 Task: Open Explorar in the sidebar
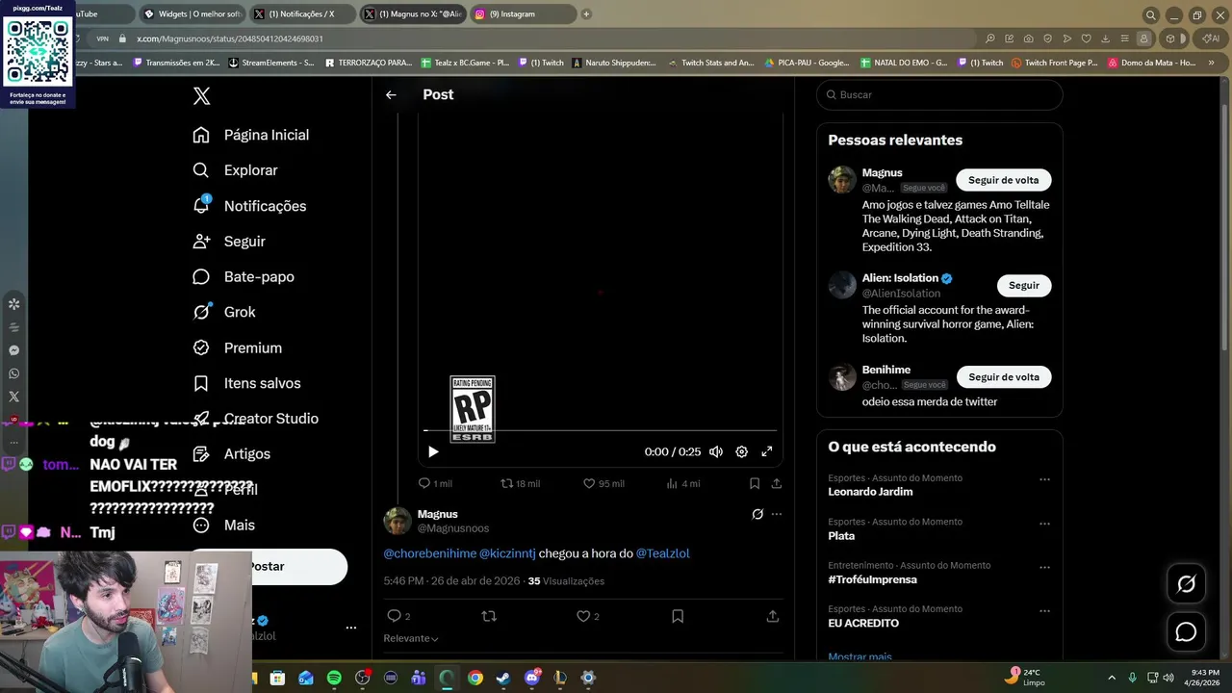[x=235, y=170]
